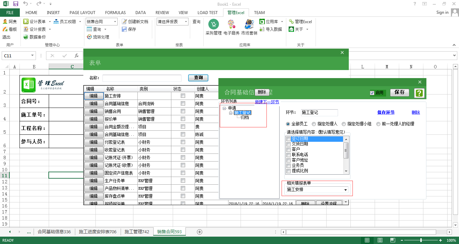The image size is (459, 244).
Task: Open the 员工权限 dropdown arrow
Action: coord(80,21)
